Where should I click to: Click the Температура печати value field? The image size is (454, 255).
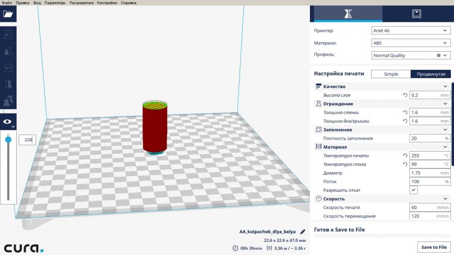pyautogui.click(x=429, y=155)
